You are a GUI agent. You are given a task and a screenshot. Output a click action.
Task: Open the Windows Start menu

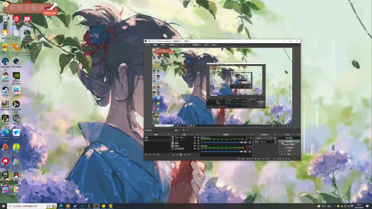[x=3, y=206]
